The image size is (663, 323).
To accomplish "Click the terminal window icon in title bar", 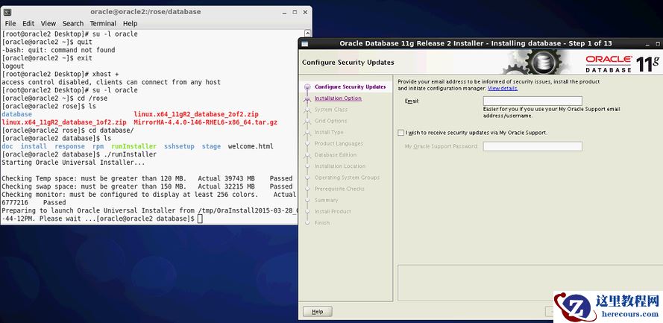I will click(7, 11).
